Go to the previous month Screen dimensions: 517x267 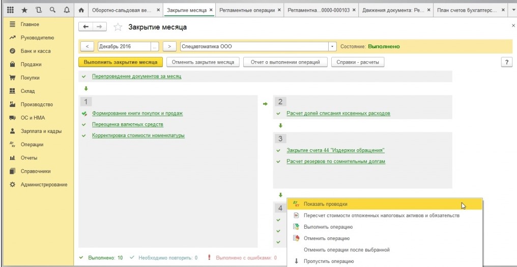pyautogui.click(x=87, y=46)
